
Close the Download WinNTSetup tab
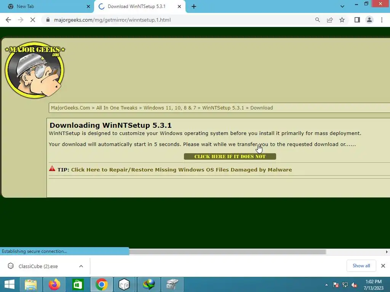(x=179, y=6)
